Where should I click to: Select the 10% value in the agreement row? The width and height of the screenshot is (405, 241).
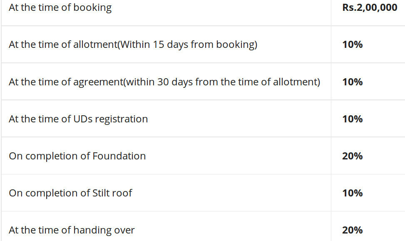click(x=352, y=82)
